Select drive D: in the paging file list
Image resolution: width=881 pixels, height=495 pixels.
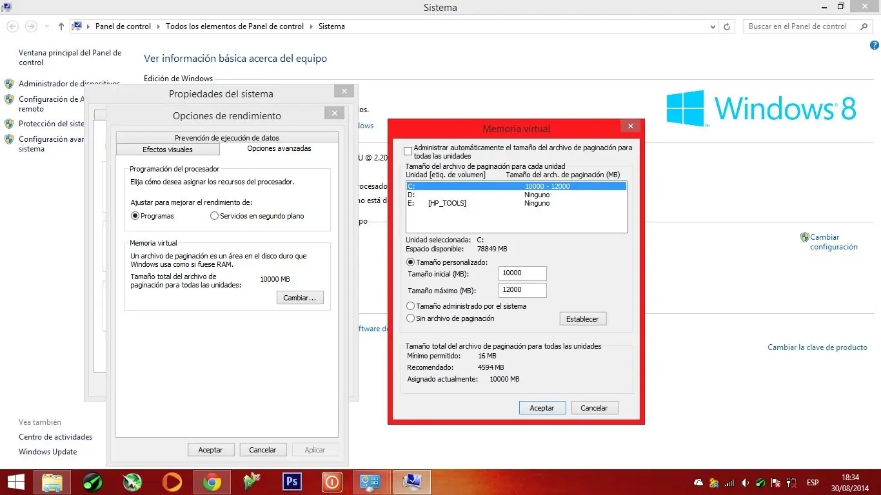[517, 195]
